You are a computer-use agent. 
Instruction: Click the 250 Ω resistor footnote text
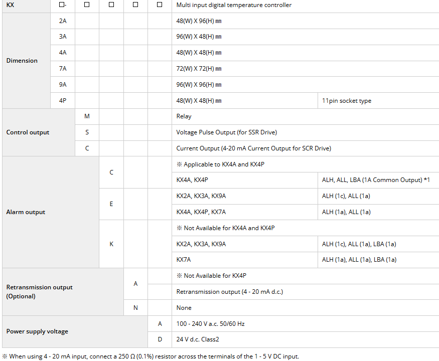[151, 356]
